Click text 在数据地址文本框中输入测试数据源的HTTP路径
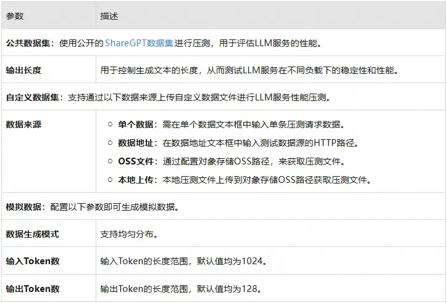Screen dimensions: 447x303 click(261, 143)
